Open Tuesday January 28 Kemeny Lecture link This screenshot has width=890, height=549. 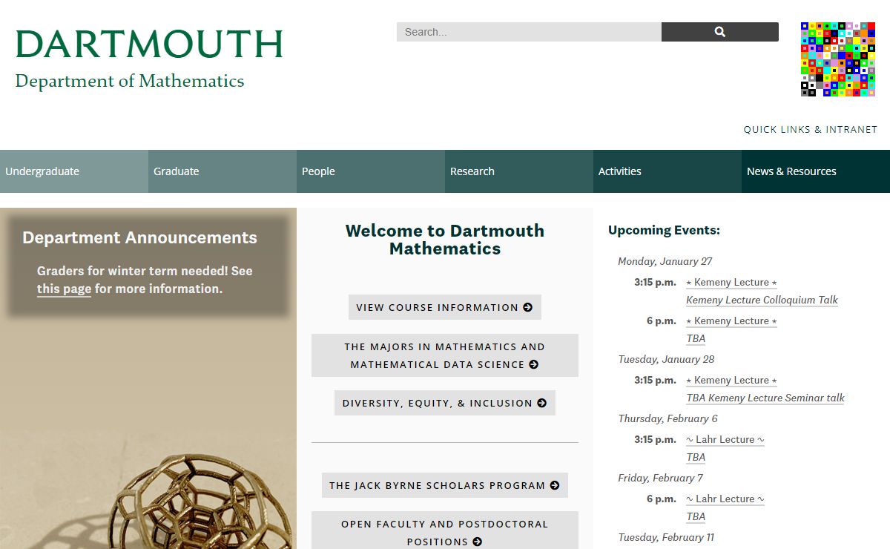pos(731,380)
